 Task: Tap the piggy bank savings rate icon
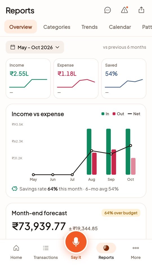(14, 189)
